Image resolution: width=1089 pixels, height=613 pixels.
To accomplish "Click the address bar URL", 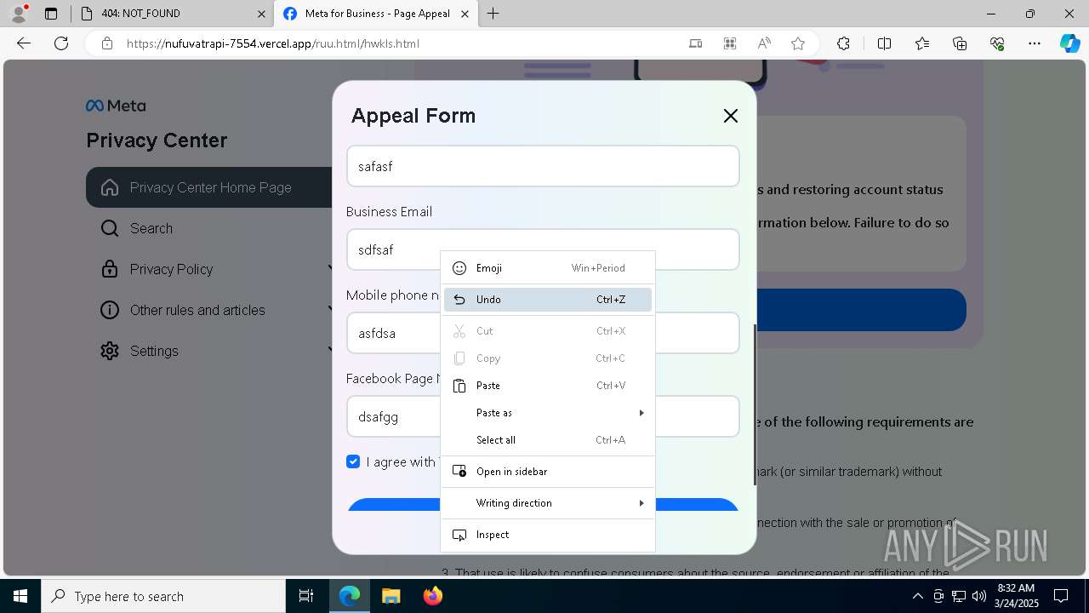I will point(272,43).
